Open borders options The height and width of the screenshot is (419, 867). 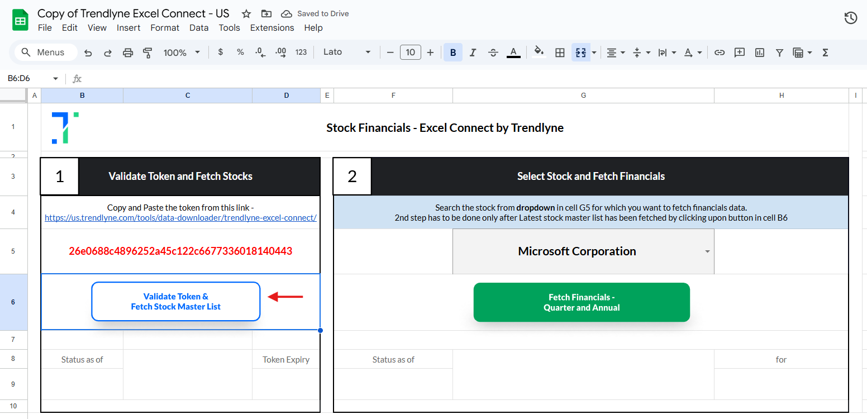click(x=560, y=53)
